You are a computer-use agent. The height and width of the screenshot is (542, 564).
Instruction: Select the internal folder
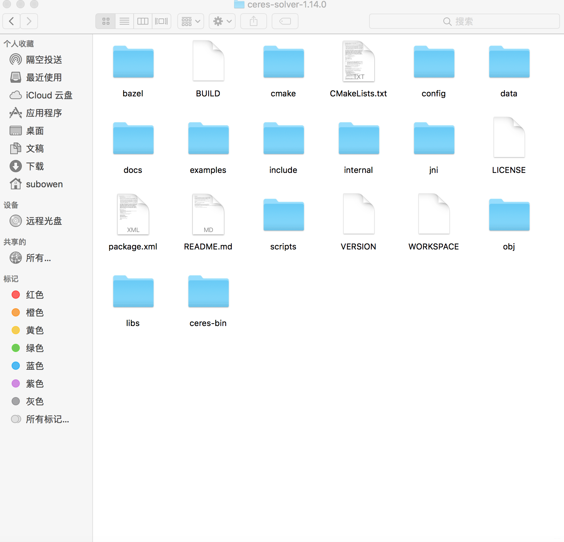pyautogui.click(x=359, y=138)
